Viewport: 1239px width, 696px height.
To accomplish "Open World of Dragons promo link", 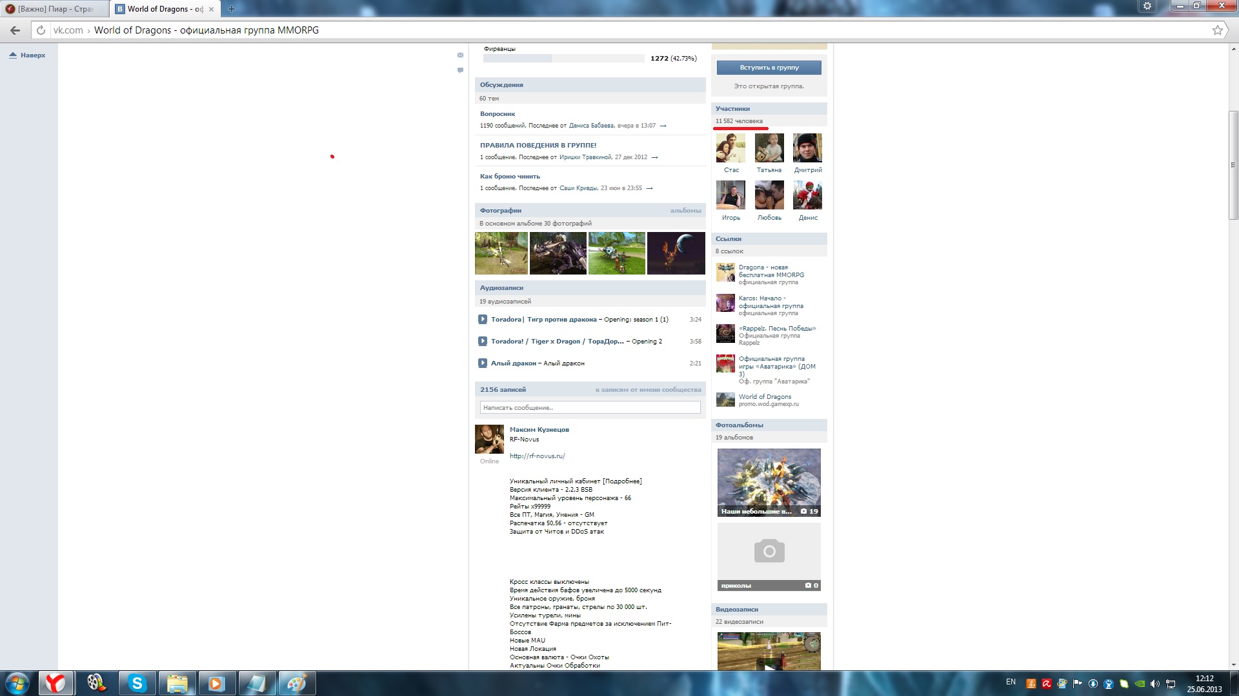I will [x=765, y=396].
